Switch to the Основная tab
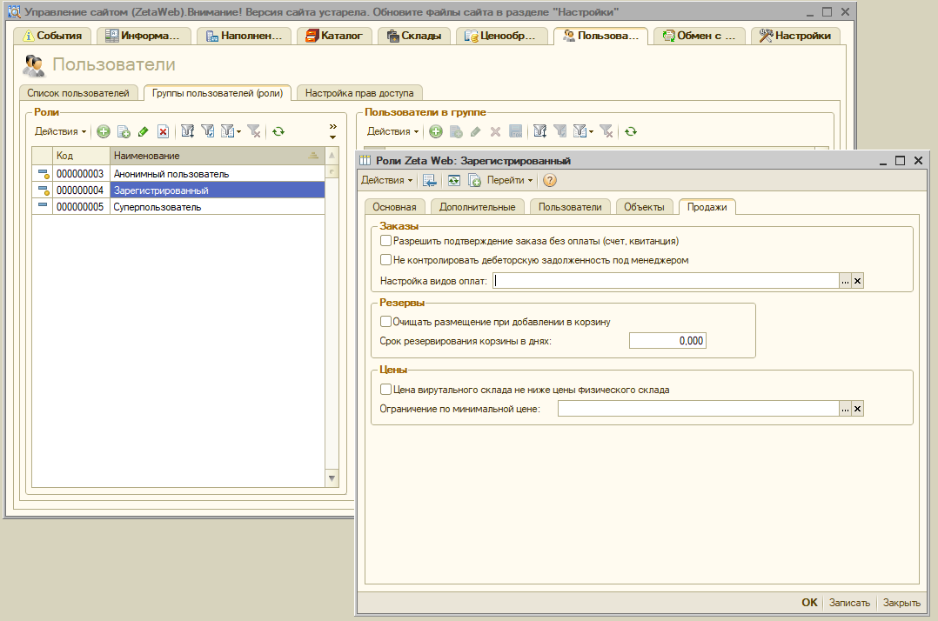The width and height of the screenshot is (938, 621). click(394, 207)
